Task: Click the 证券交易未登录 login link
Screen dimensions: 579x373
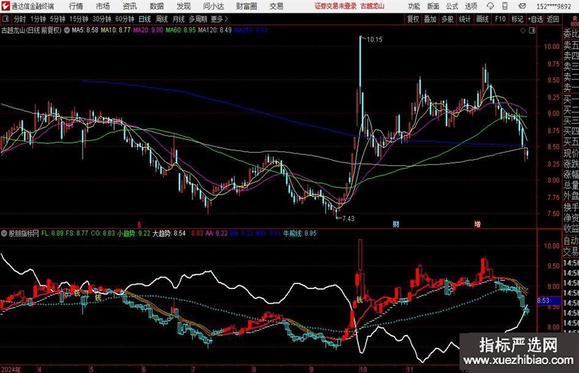Action: (x=336, y=6)
